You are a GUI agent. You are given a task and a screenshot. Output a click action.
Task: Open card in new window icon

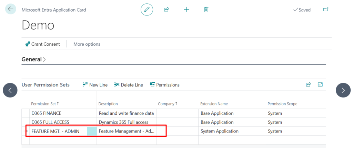click(325, 10)
